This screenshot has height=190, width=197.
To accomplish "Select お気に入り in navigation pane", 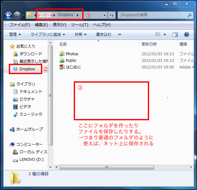I will point(26,46).
